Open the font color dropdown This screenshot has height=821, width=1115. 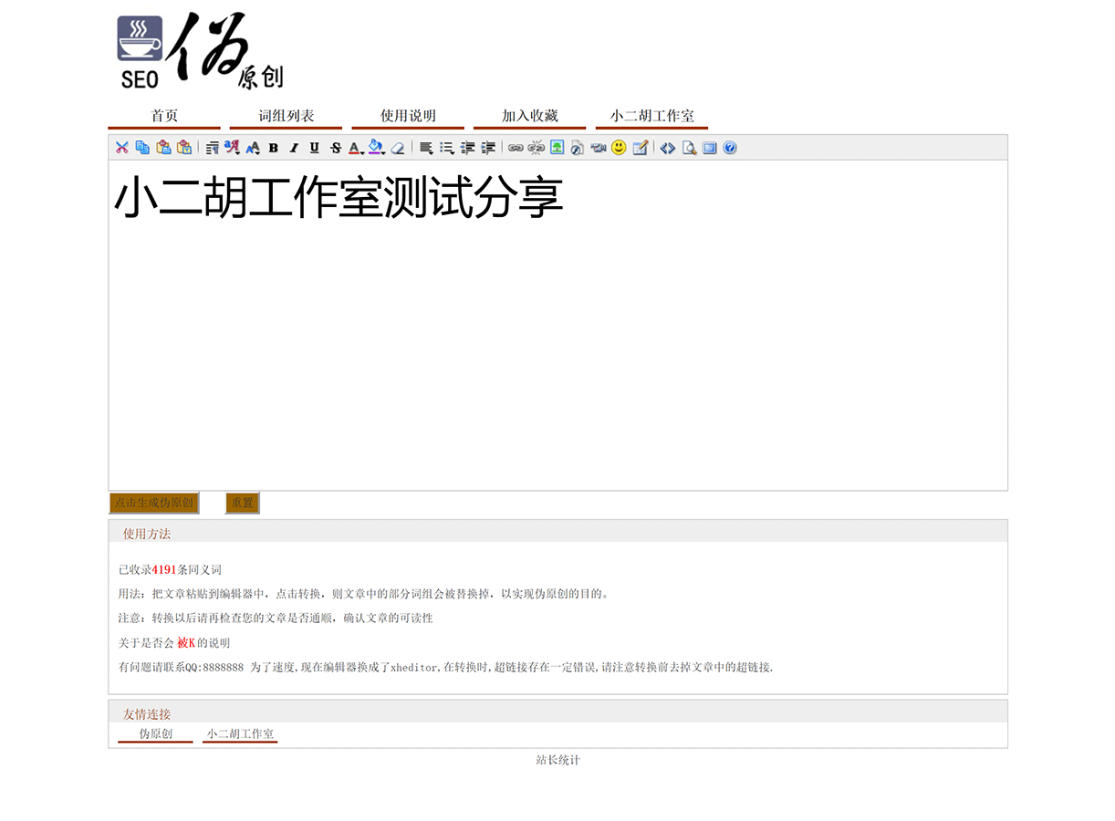click(x=357, y=147)
